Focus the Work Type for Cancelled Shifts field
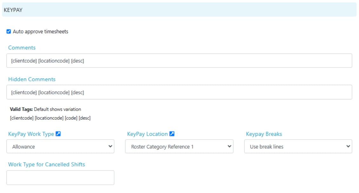 pyautogui.click(x=60, y=177)
